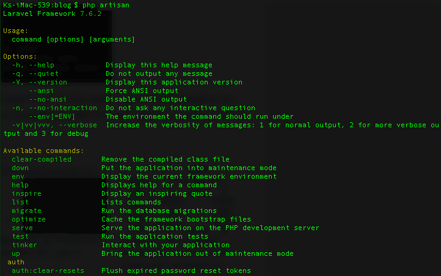This screenshot has height=276, width=441.
Task: Click the 'auth:clear-resets' command name
Action: 48,270
